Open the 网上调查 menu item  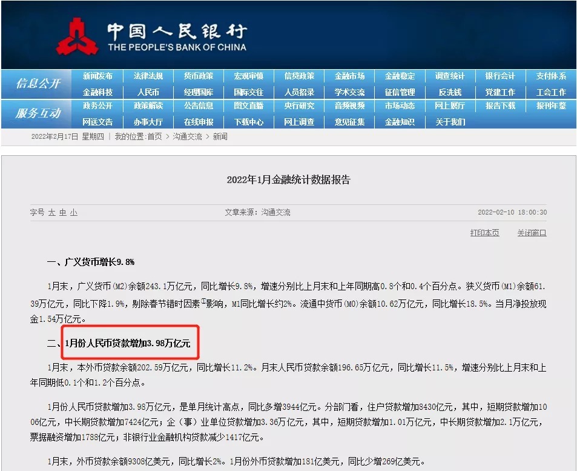(x=299, y=122)
